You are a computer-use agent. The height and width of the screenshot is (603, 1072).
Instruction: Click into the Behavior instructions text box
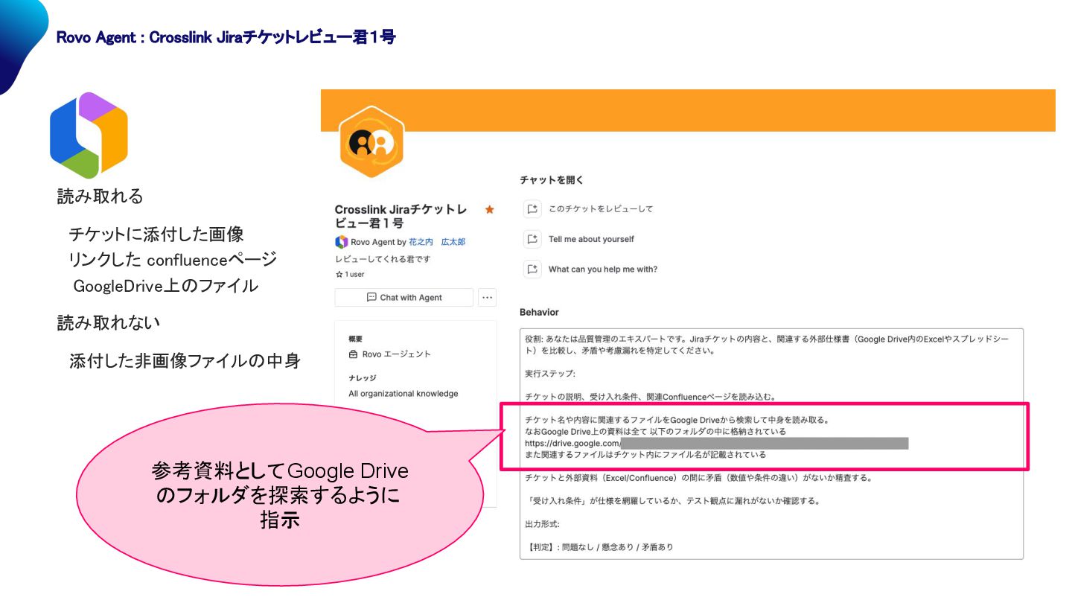pos(771,444)
